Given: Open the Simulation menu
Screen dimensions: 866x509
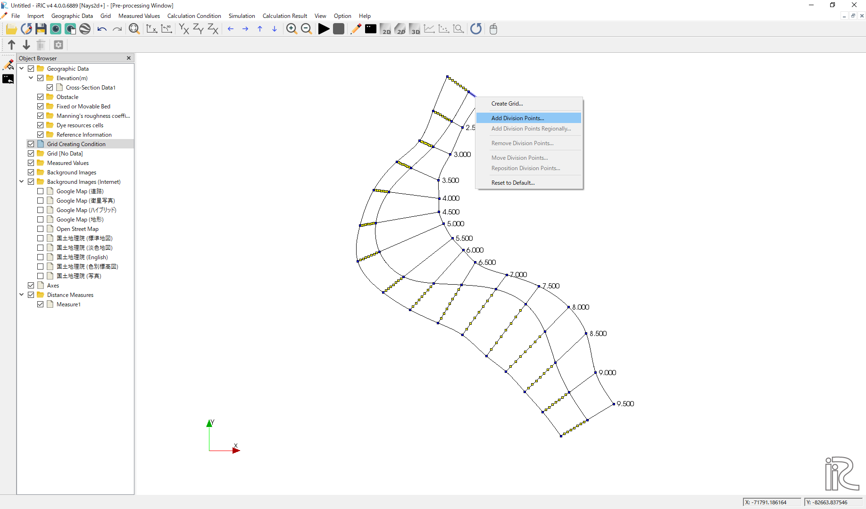Looking at the screenshot, I should [241, 16].
